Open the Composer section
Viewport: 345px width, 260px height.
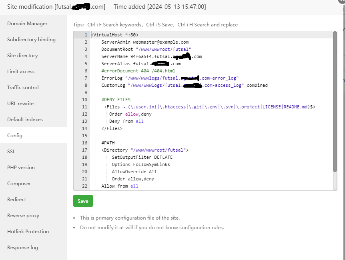(x=19, y=184)
